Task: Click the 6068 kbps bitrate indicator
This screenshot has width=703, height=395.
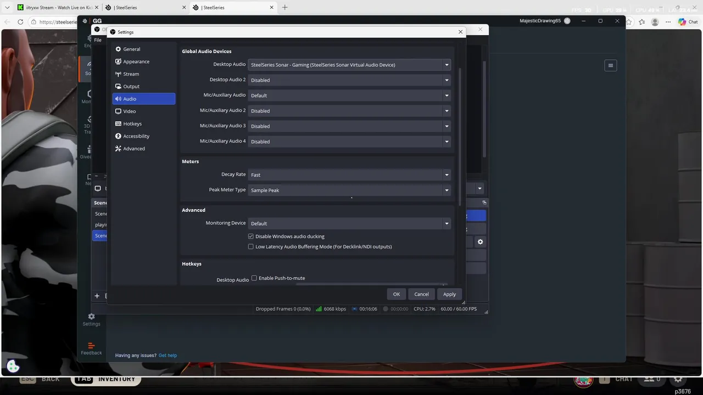Action: coord(331,309)
